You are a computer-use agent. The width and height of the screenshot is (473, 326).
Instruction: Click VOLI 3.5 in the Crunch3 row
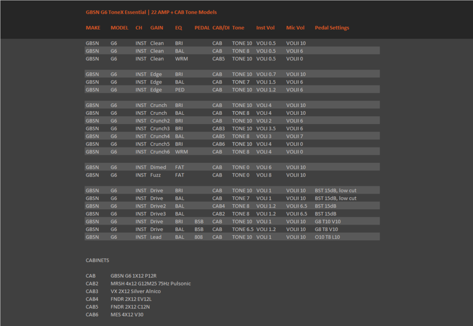point(266,129)
